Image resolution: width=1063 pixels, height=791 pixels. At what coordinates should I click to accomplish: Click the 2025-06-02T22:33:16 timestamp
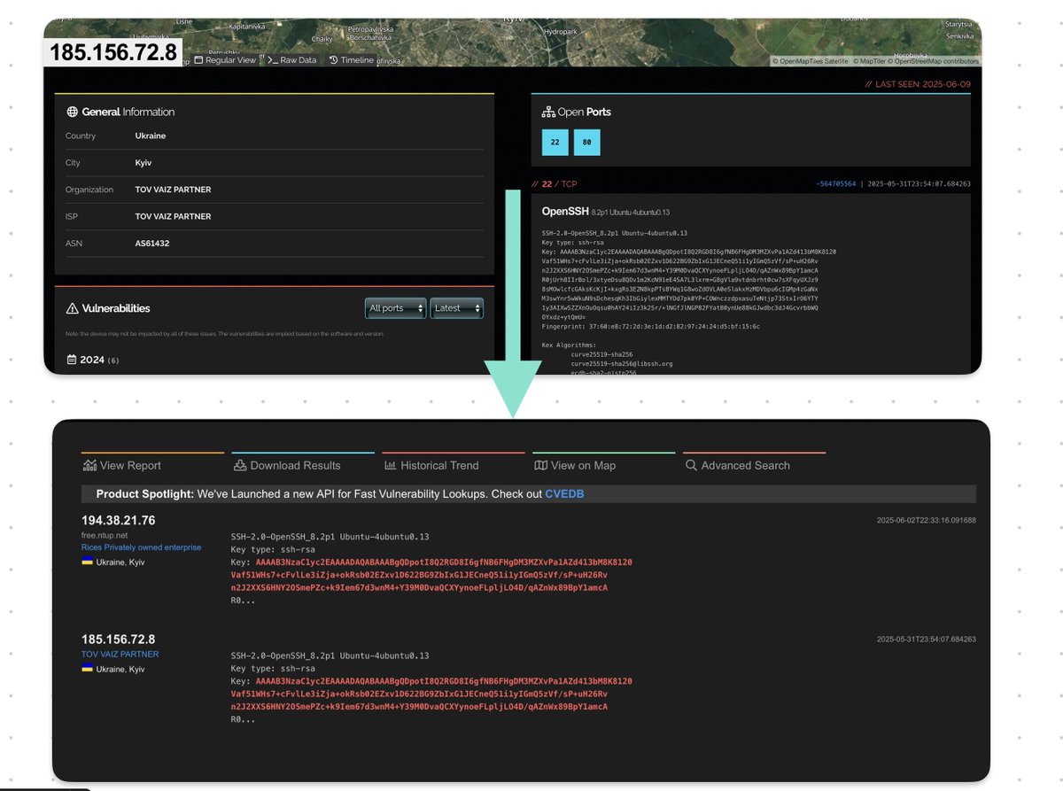click(927, 520)
